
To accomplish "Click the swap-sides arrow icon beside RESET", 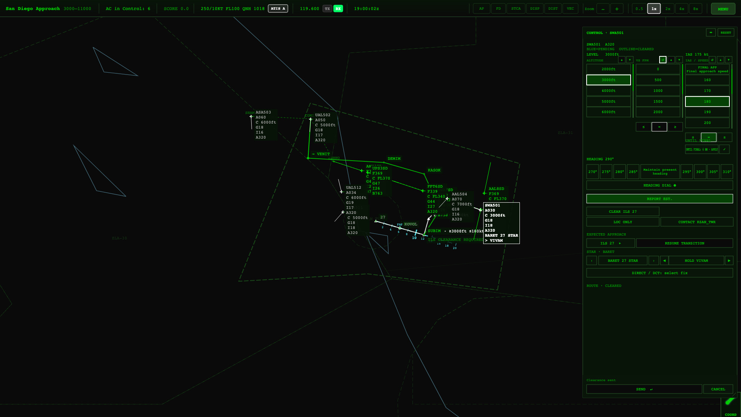I will tap(711, 33).
